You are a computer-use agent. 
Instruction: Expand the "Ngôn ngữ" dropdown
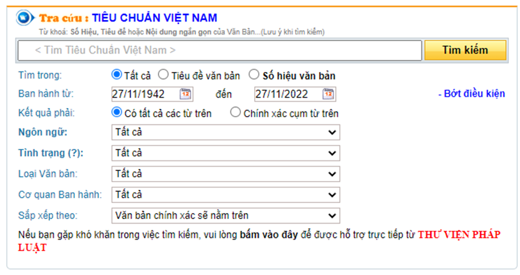click(225, 132)
